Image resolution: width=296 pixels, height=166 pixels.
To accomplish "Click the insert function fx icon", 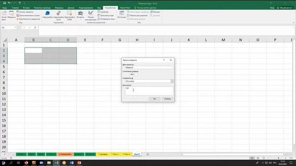I will 35,28.
